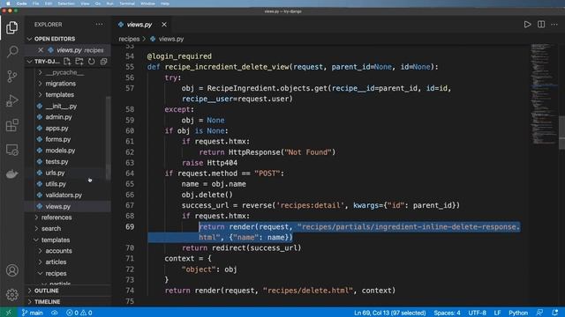565x317 pixels.
Task: Open the Source Control view
Action: coord(11,77)
